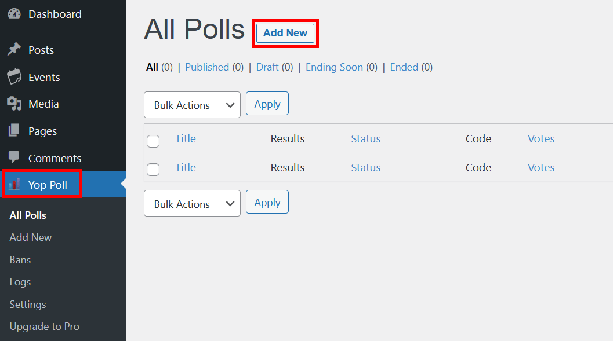Click the Pages icon in sidebar
This screenshot has width=613, height=341.
click(x=14, y=131)
